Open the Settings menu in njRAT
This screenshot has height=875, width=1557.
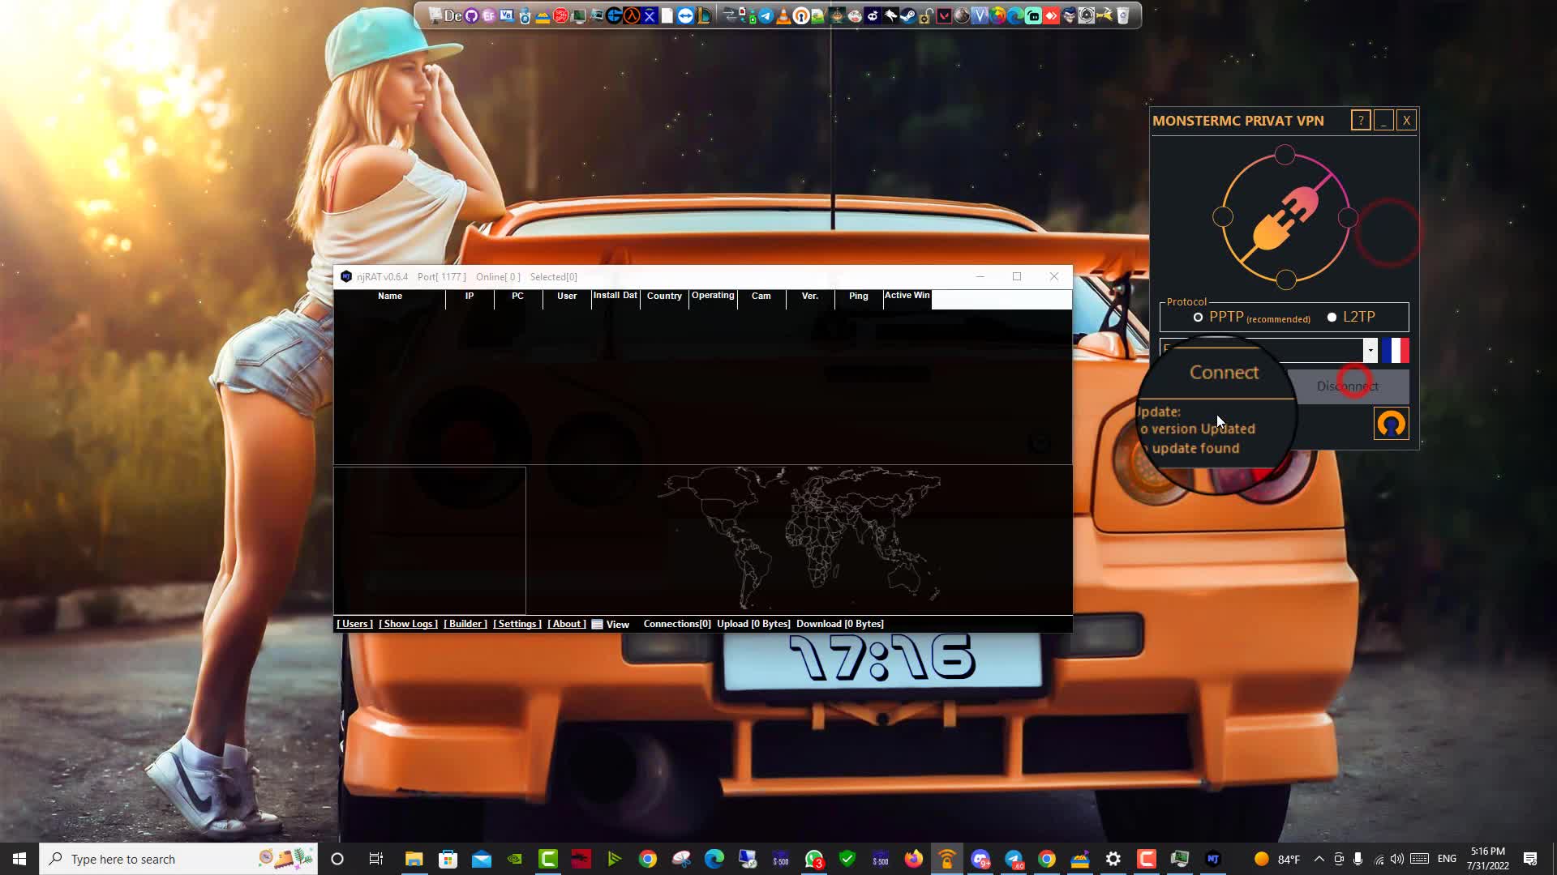point(517,624)
